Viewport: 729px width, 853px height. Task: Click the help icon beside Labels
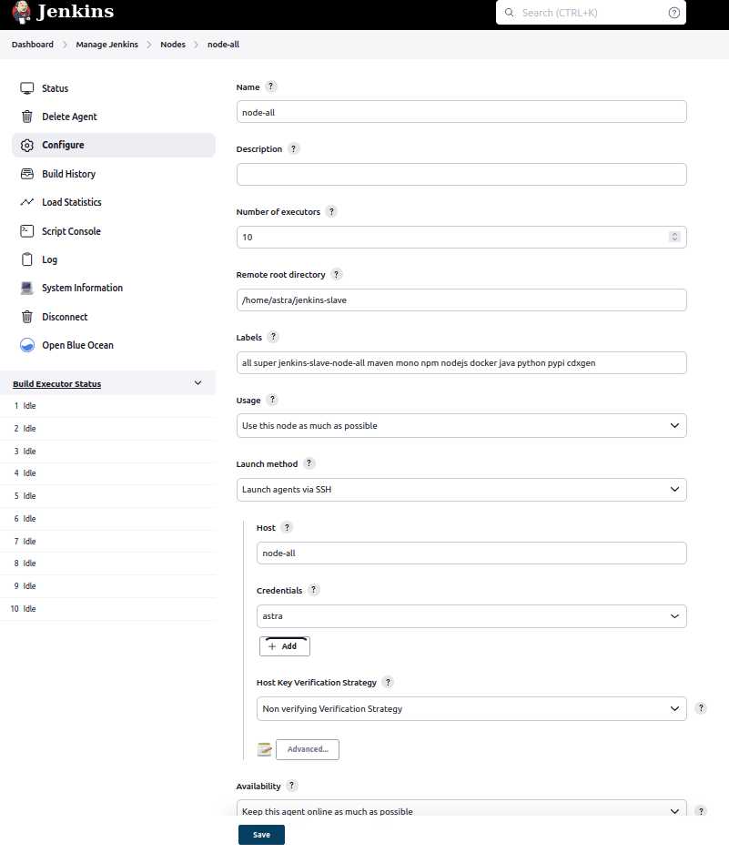click(x=273, y=338)
